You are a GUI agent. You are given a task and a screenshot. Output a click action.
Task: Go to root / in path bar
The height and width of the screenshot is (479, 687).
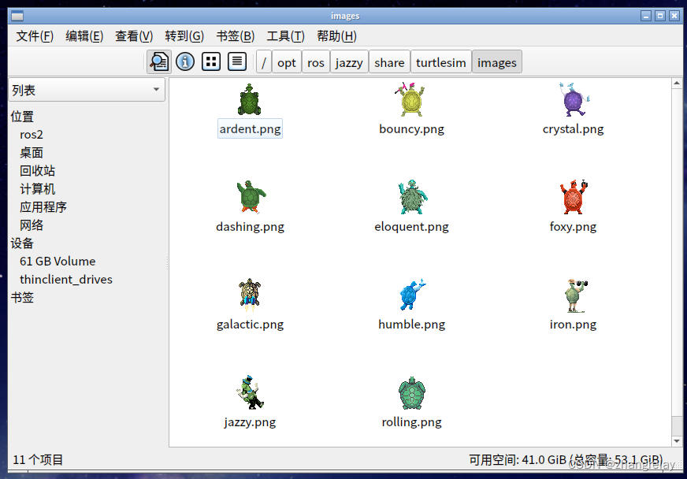click(x=263, y=61)
